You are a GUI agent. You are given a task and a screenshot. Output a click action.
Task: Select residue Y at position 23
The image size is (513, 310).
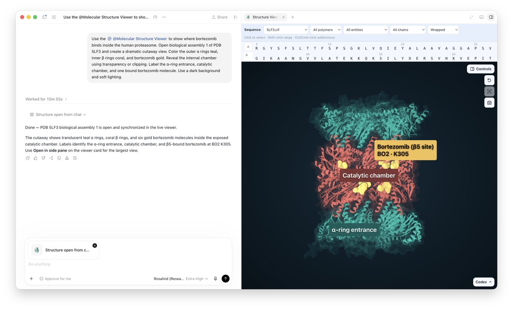(403, 48)
